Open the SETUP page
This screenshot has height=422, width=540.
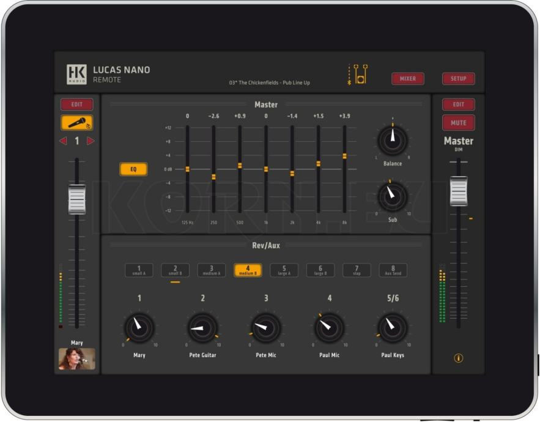click(x=458, y=79)
